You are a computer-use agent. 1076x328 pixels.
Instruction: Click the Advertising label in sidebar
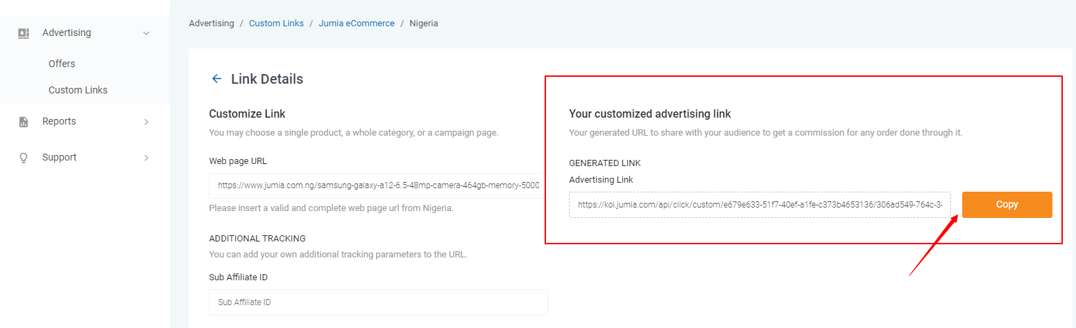pyautogui.click(x=67, y=33)
